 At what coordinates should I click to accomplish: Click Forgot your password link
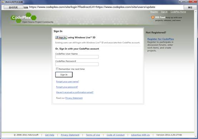(67, 87)
